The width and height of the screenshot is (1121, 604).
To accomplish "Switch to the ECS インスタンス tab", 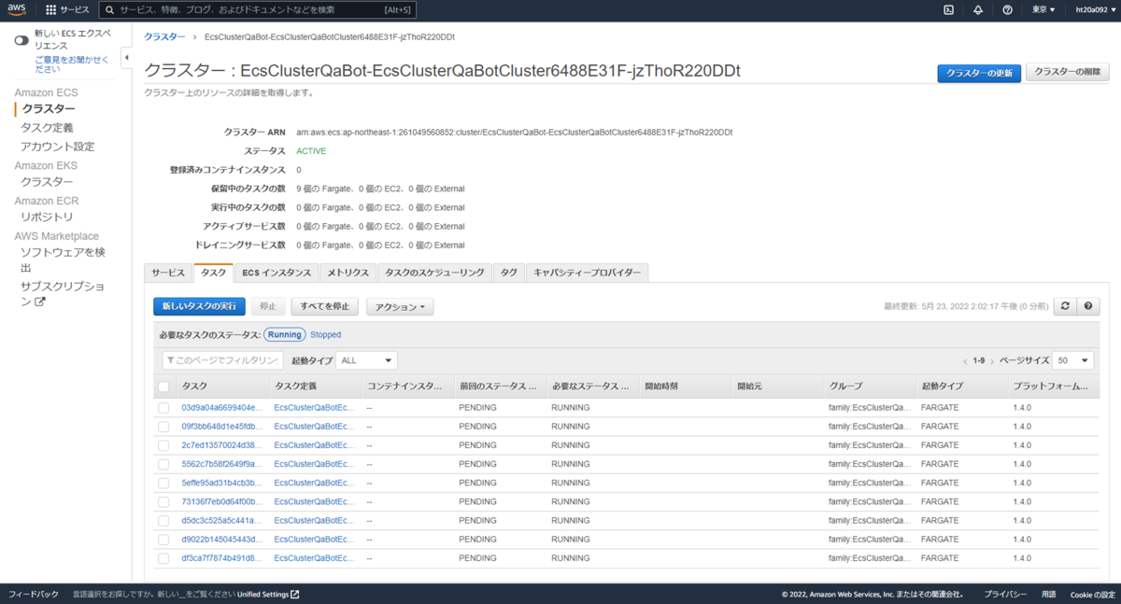I will click(277, 273).
